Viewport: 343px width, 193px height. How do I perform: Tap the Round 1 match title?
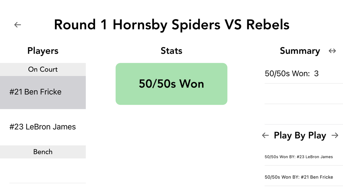(x=171, y=25)
